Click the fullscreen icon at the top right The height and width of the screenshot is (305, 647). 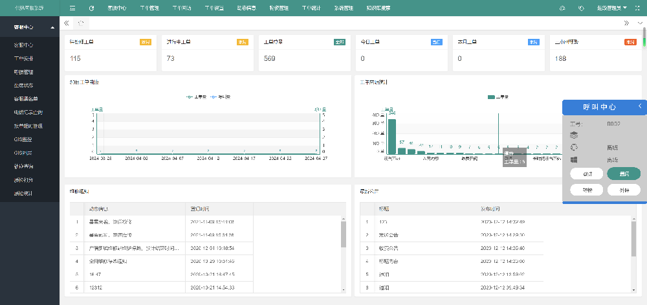(x=637, y=8)
